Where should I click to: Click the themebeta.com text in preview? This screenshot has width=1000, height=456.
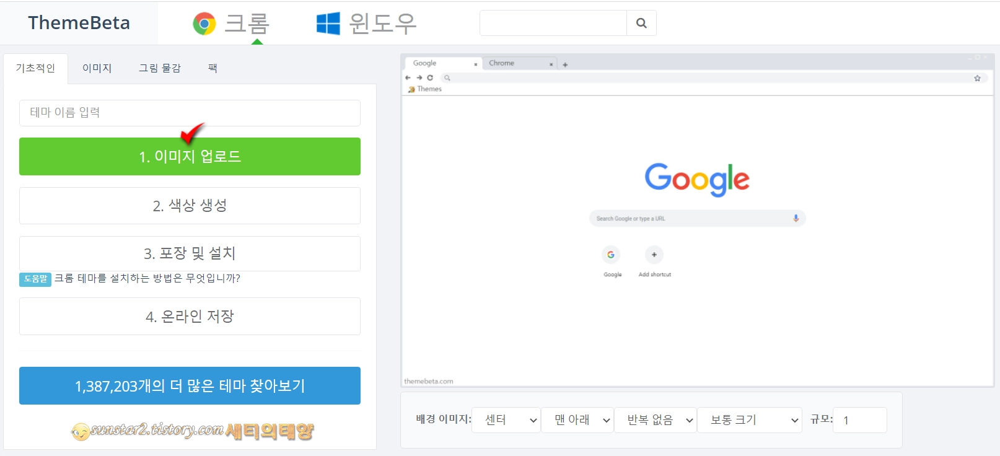429,382
